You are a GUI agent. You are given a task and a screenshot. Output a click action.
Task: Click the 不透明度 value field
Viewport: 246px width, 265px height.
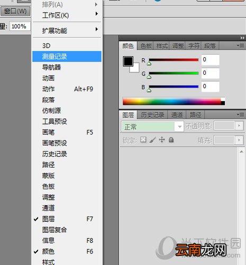(224, 126)
